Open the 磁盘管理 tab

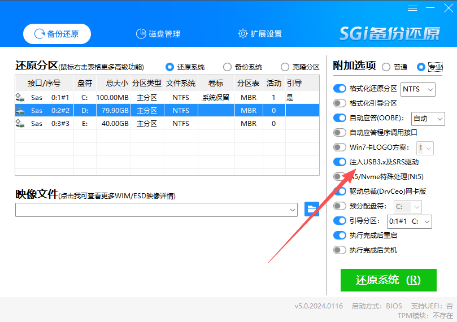[x=158, y=34]
